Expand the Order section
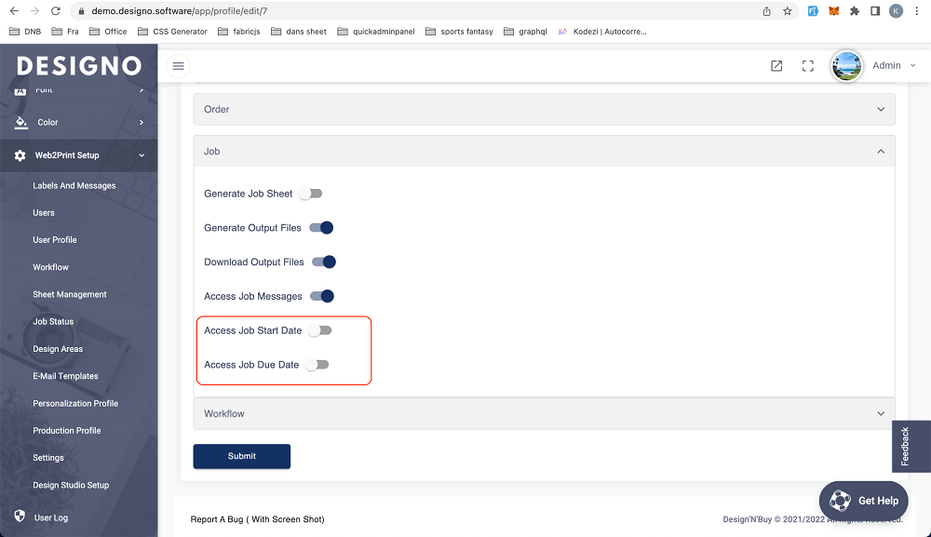The width and height of the screenshot is (931, 537). (544, 109)
